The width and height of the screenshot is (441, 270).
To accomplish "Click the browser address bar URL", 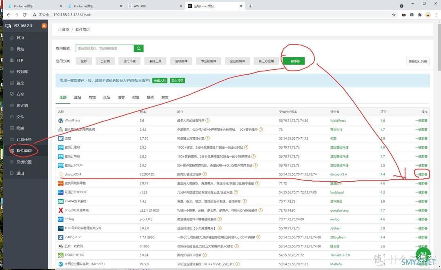I will pyautogui.click(x=73, y=15).
